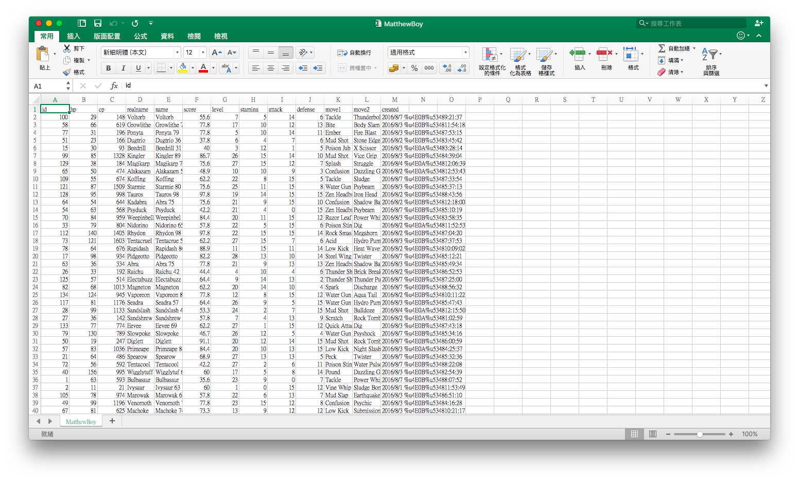This screenshot has width=799, height=481.
Task: Click the search worksheet field
Action: pos(691,23)
